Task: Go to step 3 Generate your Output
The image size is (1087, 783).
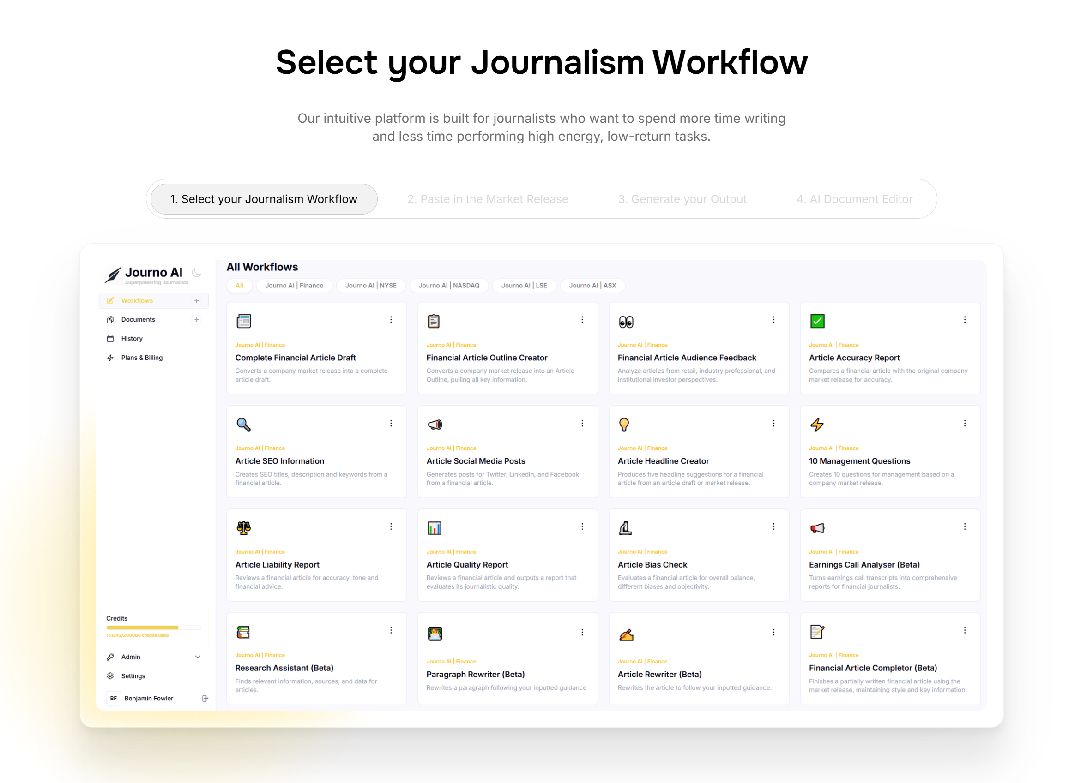Action: click(x=682, y=199)
